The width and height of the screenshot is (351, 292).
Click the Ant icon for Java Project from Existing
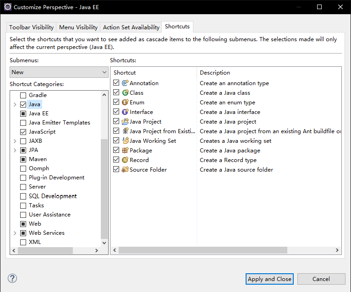click(125, 131)
